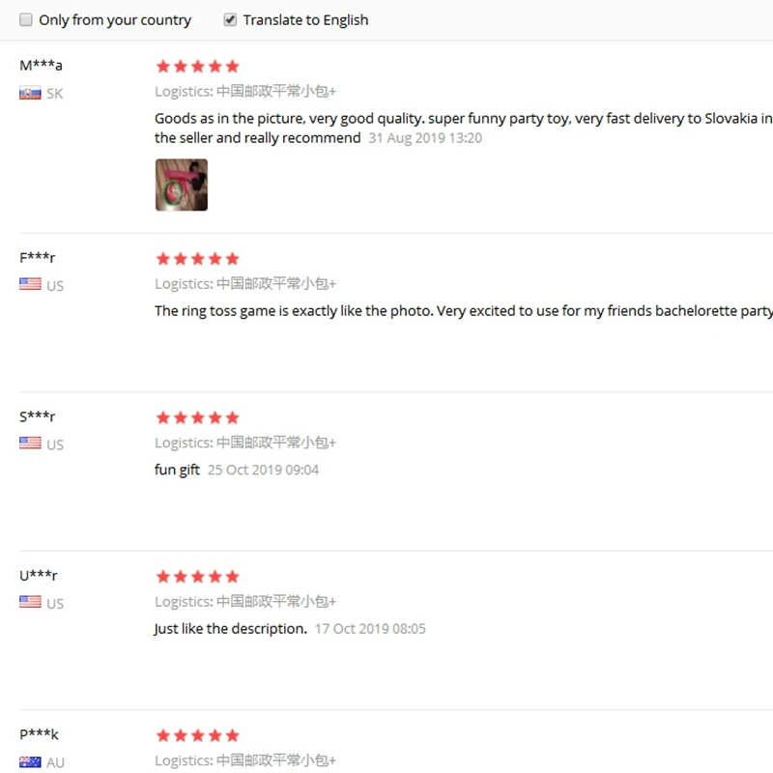Click the Australia flag icon beside AU

(30, 761)
